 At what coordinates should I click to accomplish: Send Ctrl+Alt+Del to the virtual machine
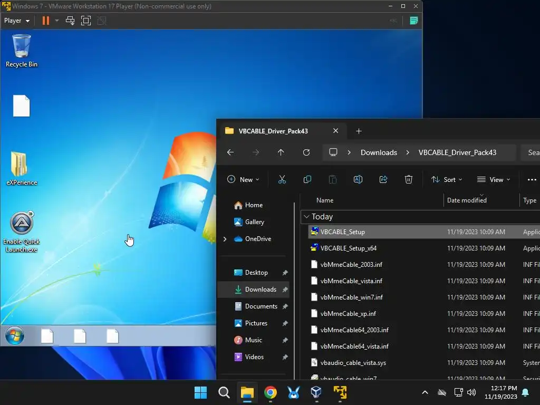70,21
